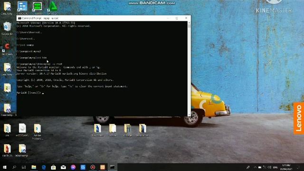This screenshot has width=304, height=171.
Task: Open the Mail app from the taskbar
Action: pos(63,167)
